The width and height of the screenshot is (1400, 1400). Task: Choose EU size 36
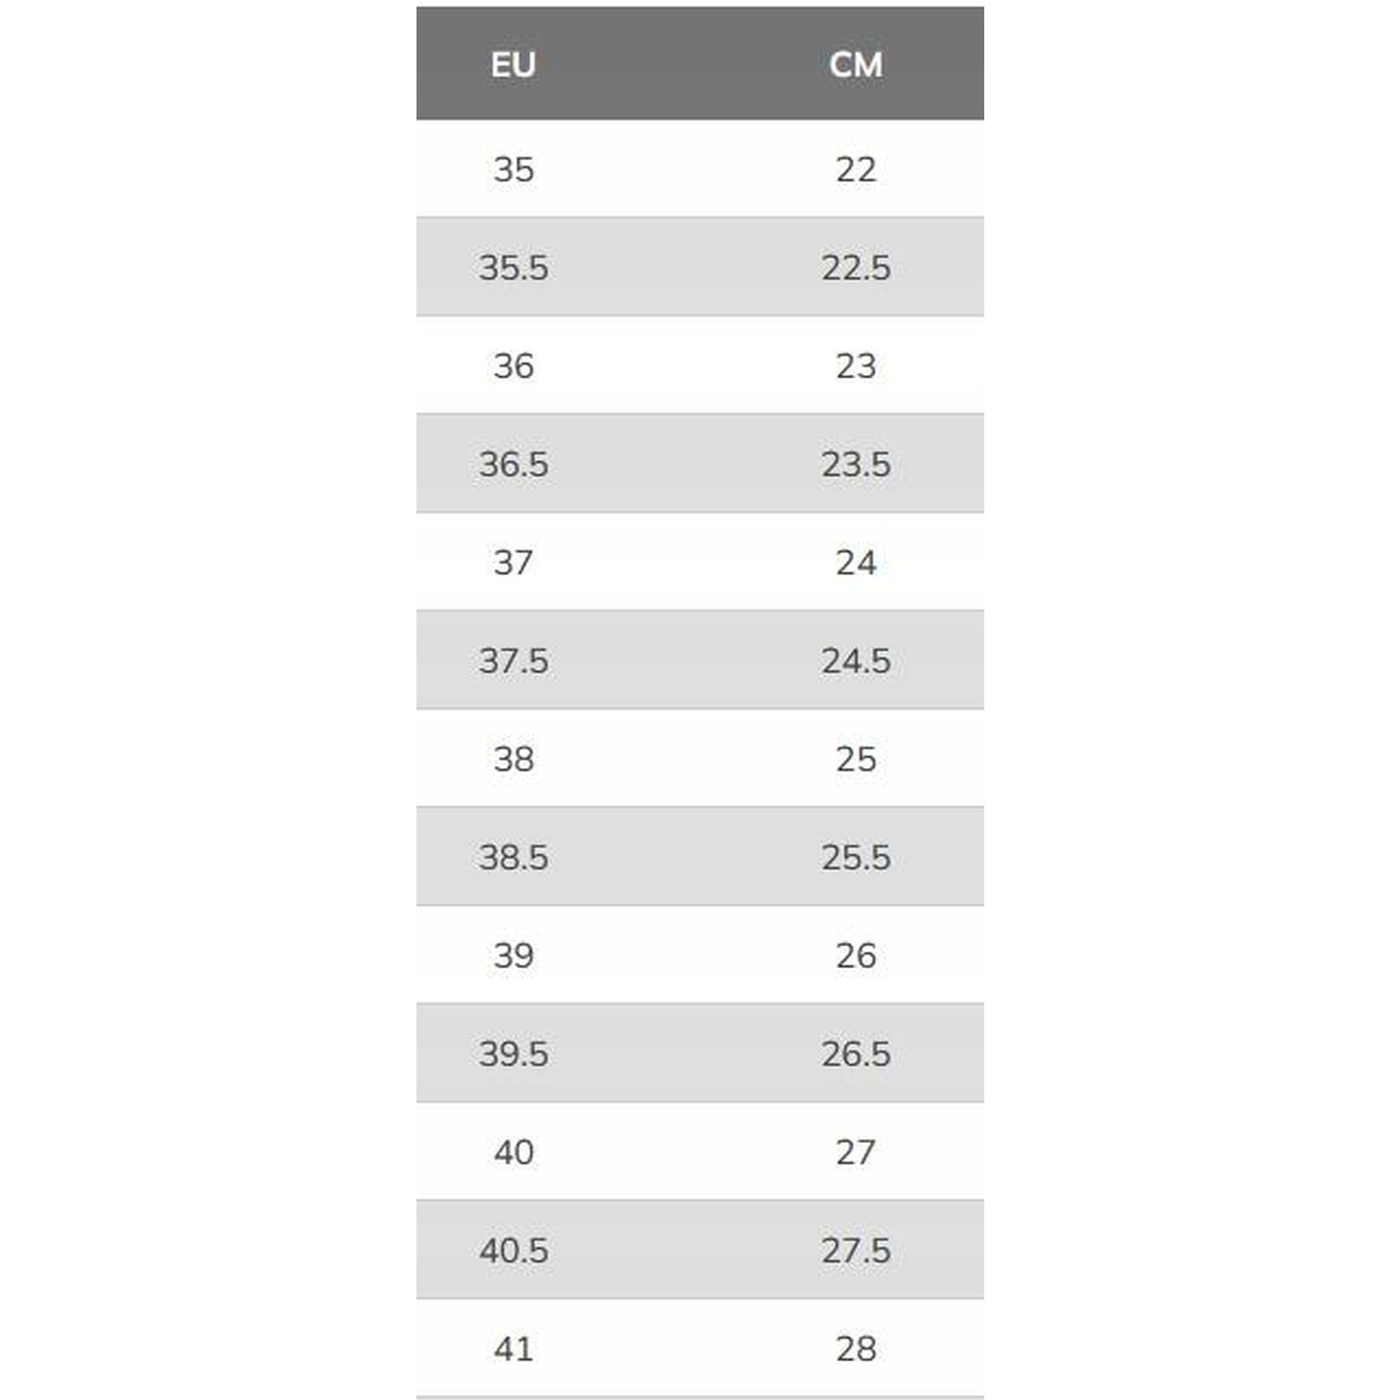click(x=514, y=366)
